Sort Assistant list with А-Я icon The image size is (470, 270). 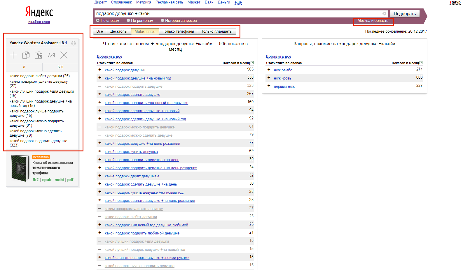point(51,55)
